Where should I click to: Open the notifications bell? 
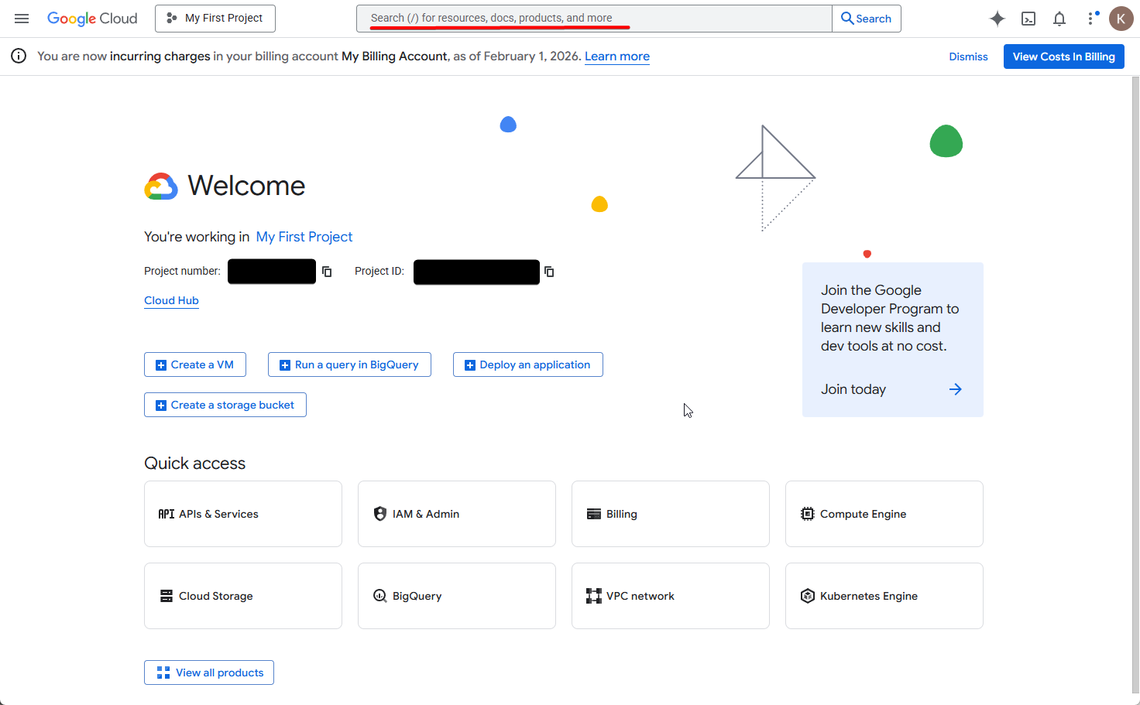(x=1059, y=19)
